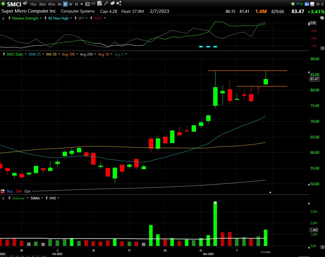Click the upper orange horizontal trendline
Image resolution: width=325 pixels, height=257 pixels.
point(248,71)
